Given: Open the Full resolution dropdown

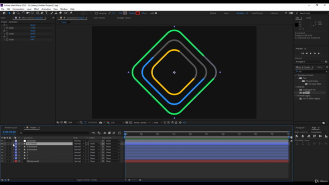Looking at the screenshot, I should (x=118, y=122).
